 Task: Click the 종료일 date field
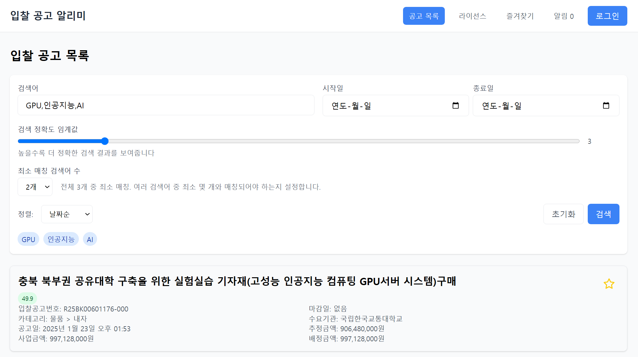pyautogui.click(x=537, y=105)
